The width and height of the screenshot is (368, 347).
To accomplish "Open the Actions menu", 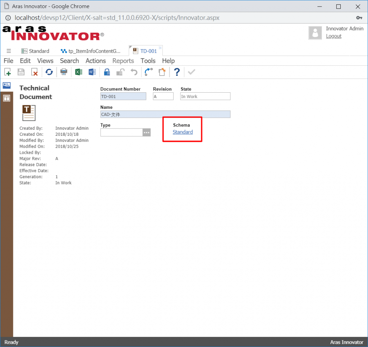I will pos(96,61).
